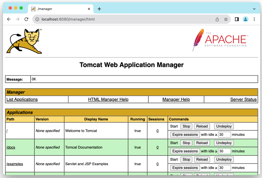
Task: Select the /manager browser tab
Action: pos(61,9)
